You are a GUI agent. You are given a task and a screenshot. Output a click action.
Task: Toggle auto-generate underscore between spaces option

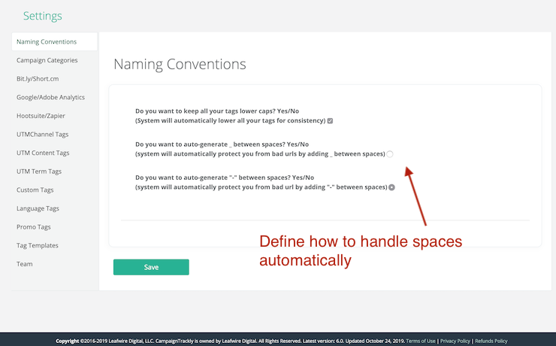click(x=390, y=154)
